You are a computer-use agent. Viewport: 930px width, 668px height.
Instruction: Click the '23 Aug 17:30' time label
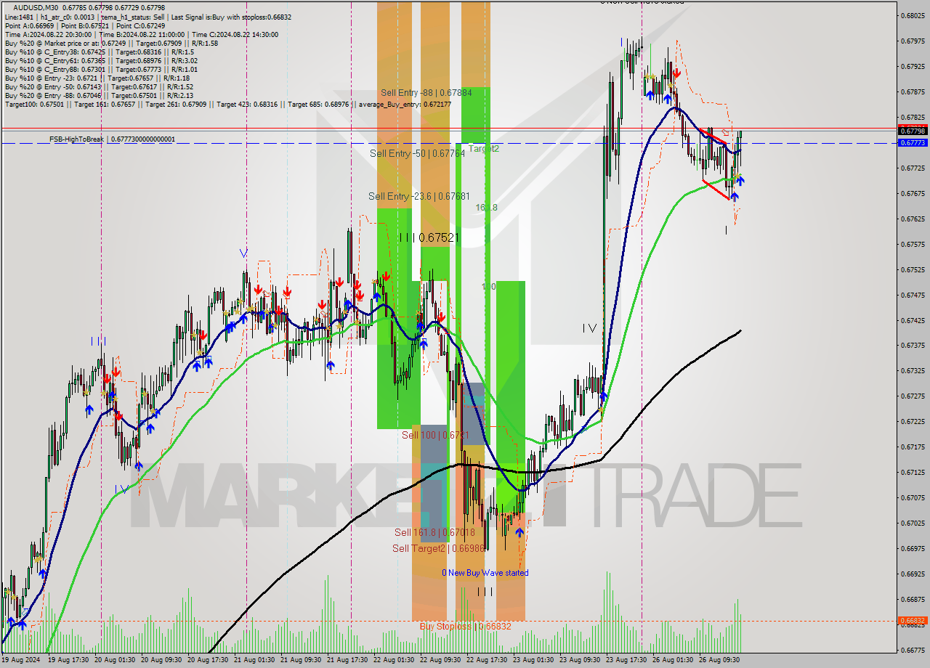(x=626, y=660)
